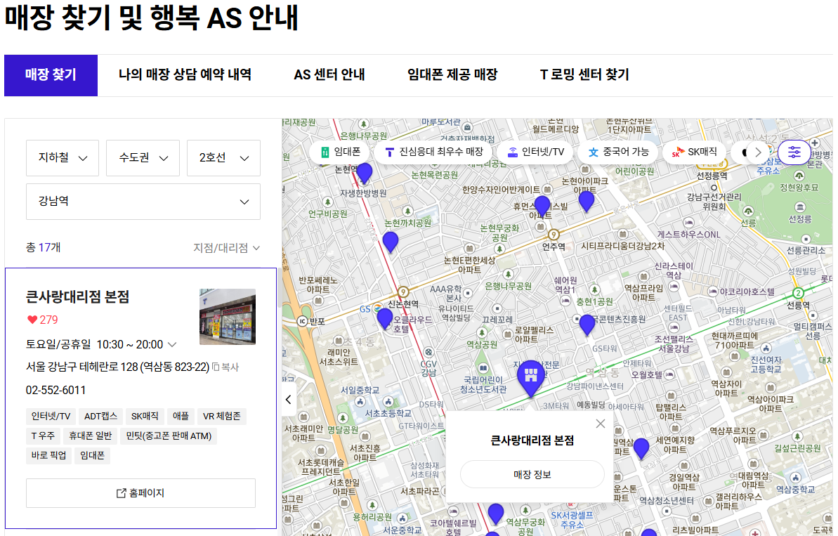The width and height of the screenshot is (838, 536).
Task: Open the map filter settings icon
Action: point(794,152)
